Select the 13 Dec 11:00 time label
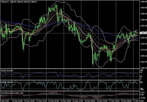This screenshot has height=102, width=147. [x=41, y=101]
